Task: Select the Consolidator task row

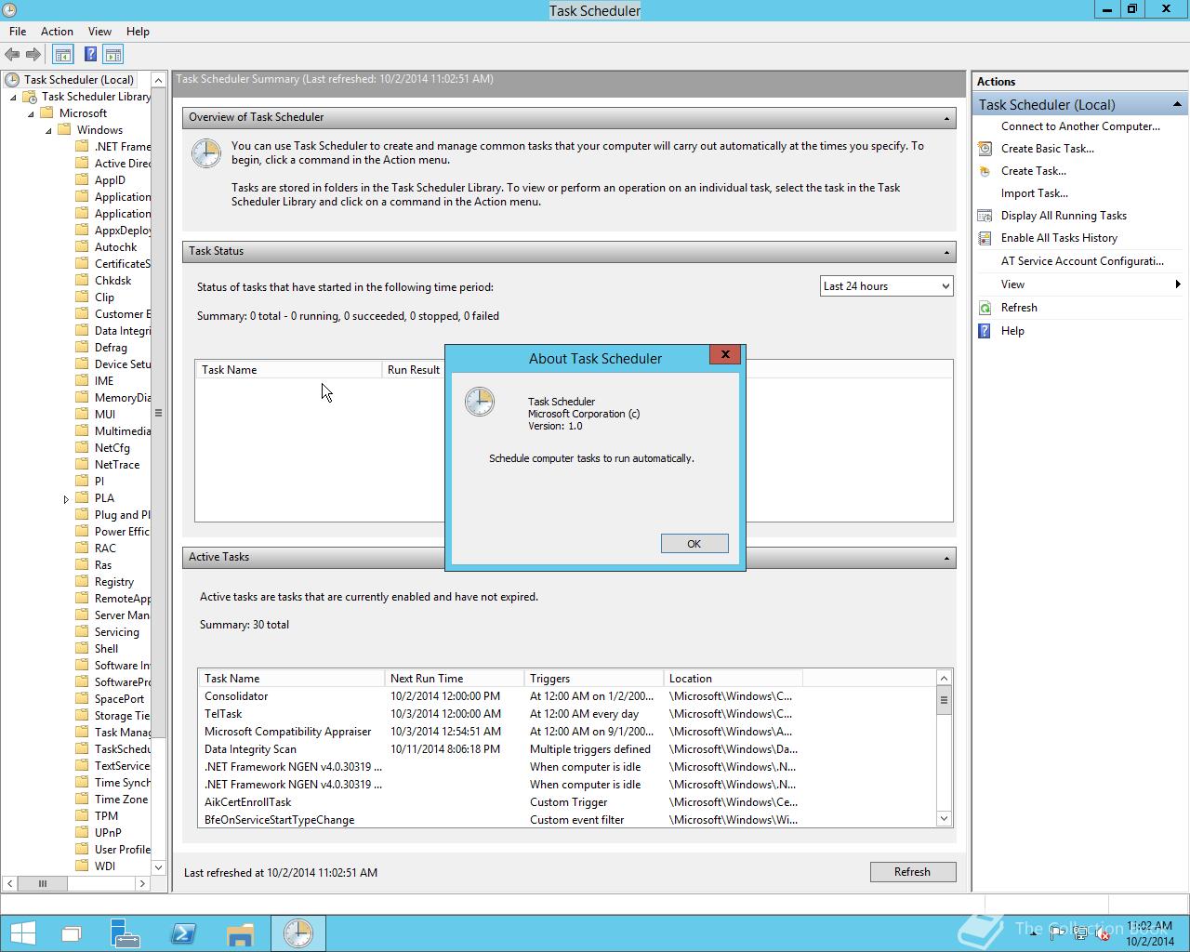Action: (x=567, y=696)
